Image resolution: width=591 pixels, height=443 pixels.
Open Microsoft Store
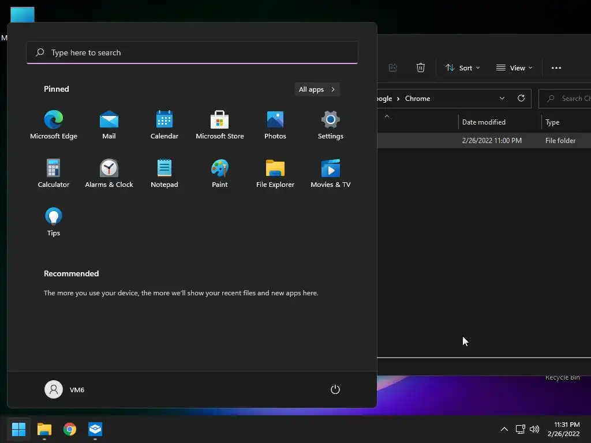(220, 125)
